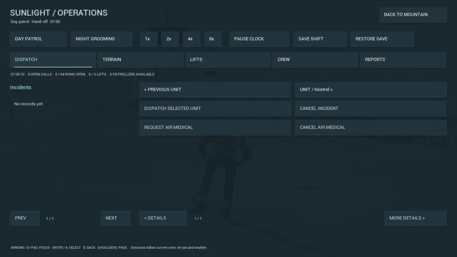
Task: Show more details page
Action: [416, 218]
